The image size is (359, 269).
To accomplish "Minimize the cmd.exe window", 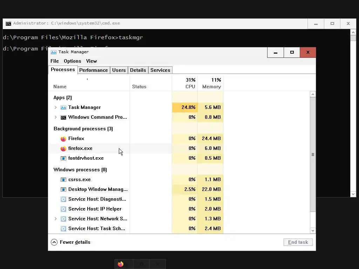I will click(x=316, y=24).
